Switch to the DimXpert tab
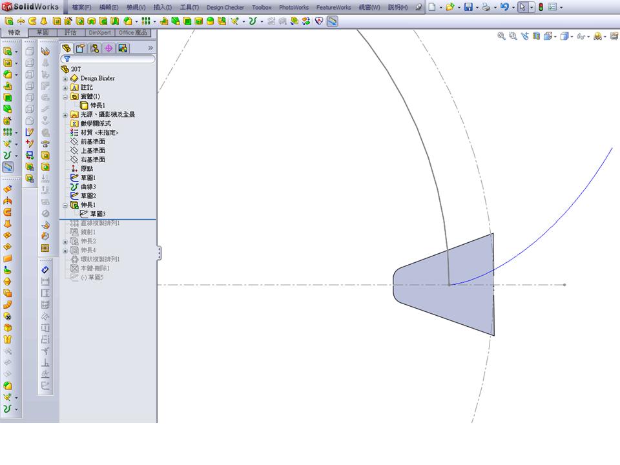Viewport: 620px width, 465px height. [99, 32]
